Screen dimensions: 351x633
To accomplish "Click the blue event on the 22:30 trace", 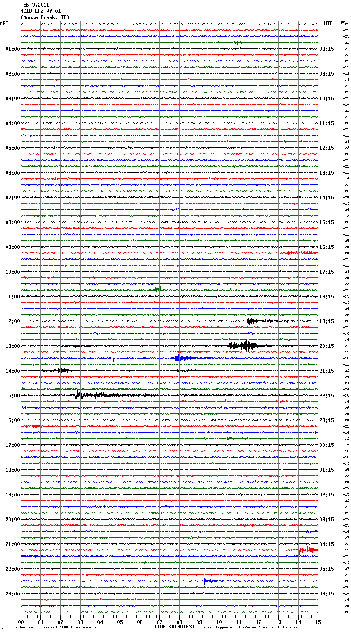I will pos(209,581).
